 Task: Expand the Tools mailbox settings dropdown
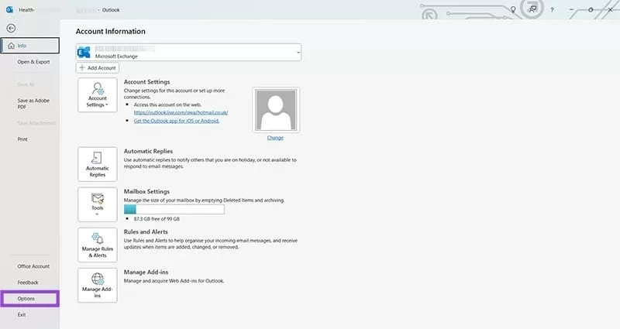coord(98,204)
